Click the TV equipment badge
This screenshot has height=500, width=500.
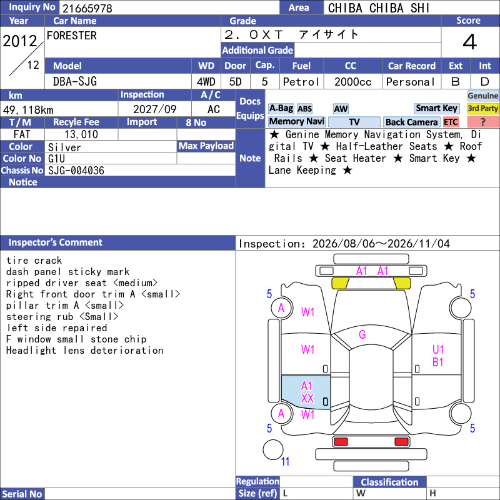tap(354, 122)
